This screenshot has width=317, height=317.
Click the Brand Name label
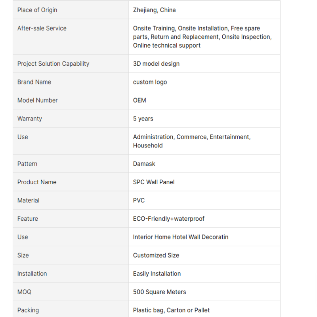click(x=34, y=82)
